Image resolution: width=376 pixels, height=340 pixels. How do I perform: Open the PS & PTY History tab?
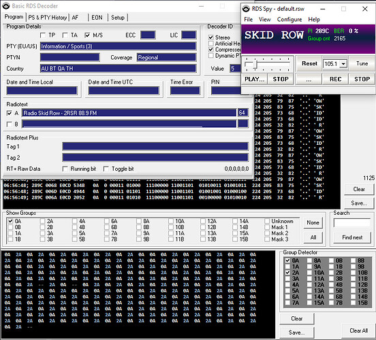[x=48, y=18]
